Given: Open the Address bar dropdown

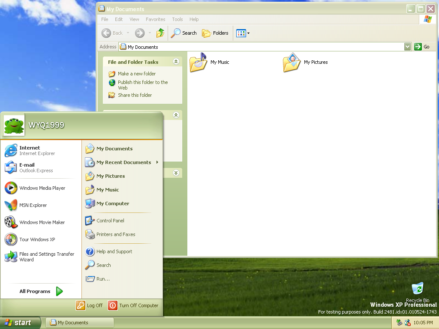Looking at the screenshot, I should tap(407, 47).
